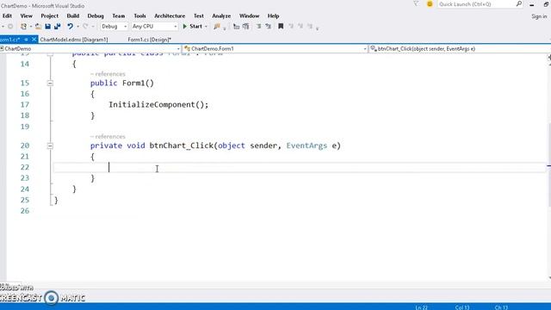The image size is (551, 310).
Task: Open the Project menu
Action: click(50, 15)
